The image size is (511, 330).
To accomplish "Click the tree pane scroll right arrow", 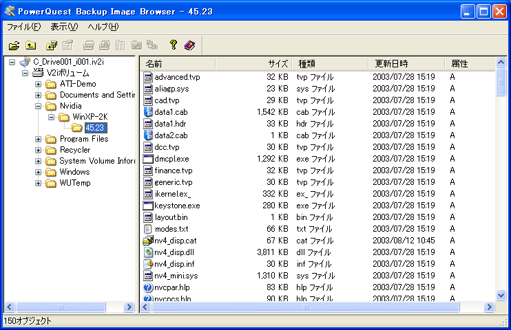I will point(129,307).
